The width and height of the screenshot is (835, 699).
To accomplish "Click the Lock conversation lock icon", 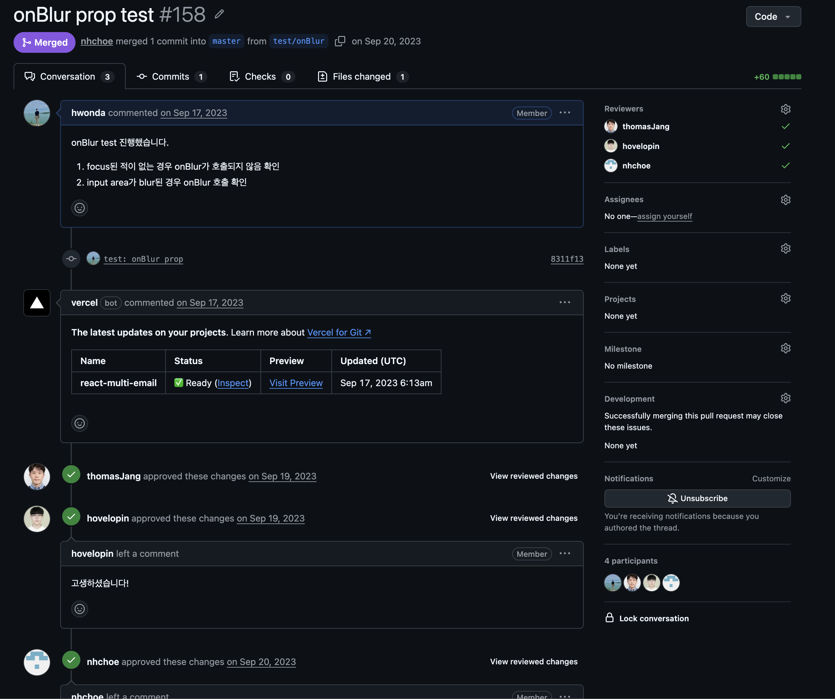I will pyautogui.click(x=610, y=618).
